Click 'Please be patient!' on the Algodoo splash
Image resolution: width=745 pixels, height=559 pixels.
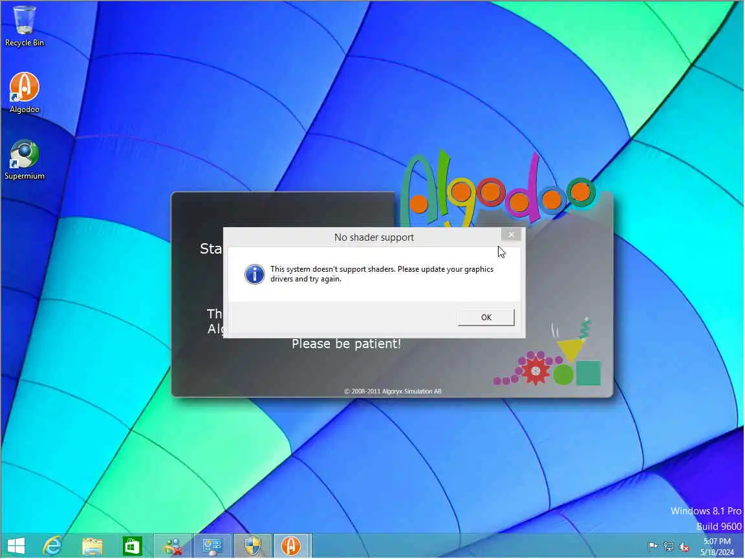[347, 344]
